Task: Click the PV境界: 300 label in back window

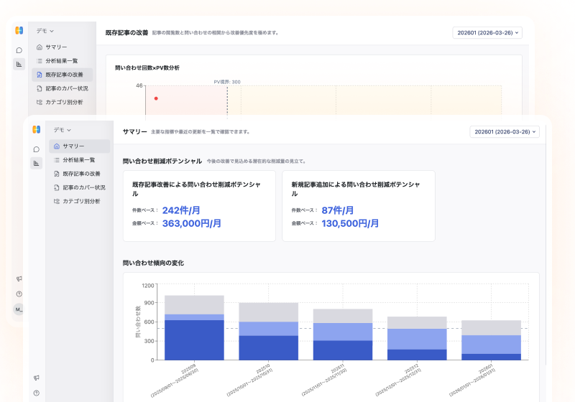Action: [227, 82]
